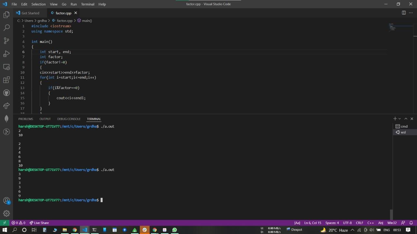
Task: Open the View menu
Action: (x=54, y=4)
